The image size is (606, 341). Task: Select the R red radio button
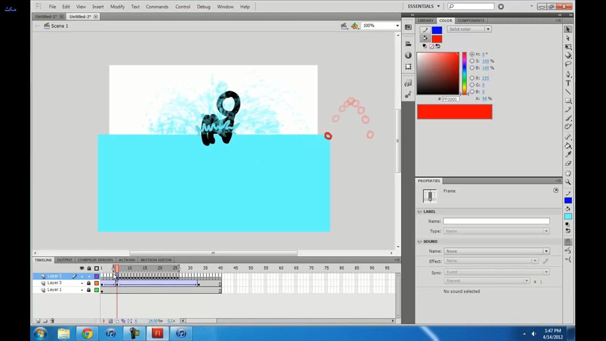point(472,78)
